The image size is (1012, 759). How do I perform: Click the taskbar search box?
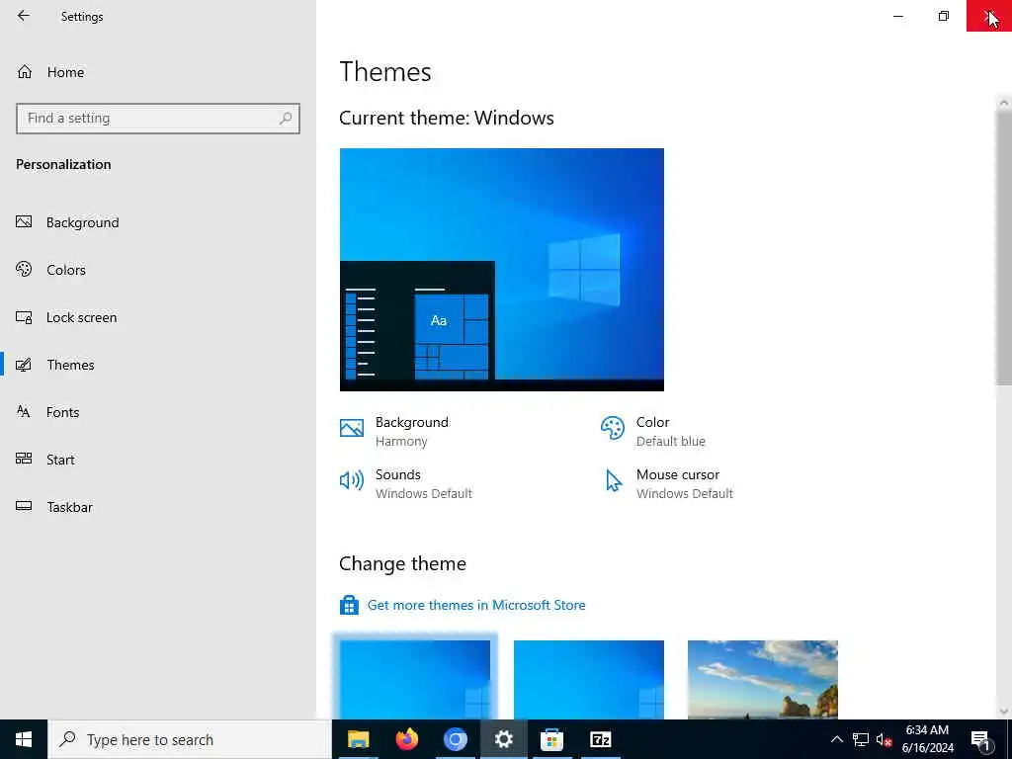tap(190, 739)
